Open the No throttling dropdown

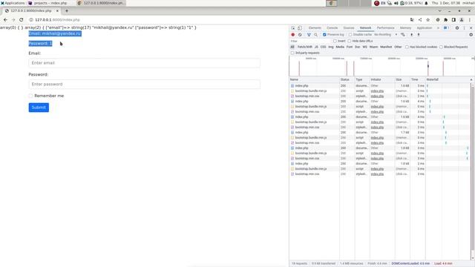[x=386, y=35]
